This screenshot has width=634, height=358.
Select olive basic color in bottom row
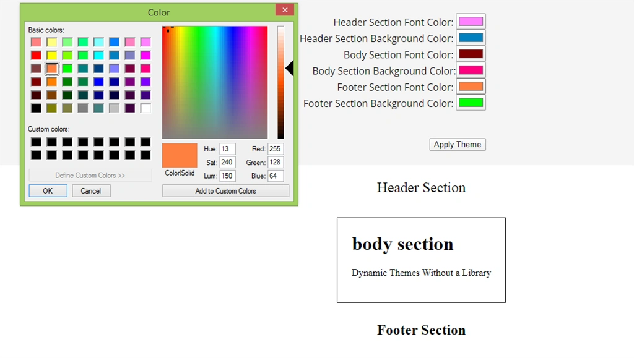[52, 108]
